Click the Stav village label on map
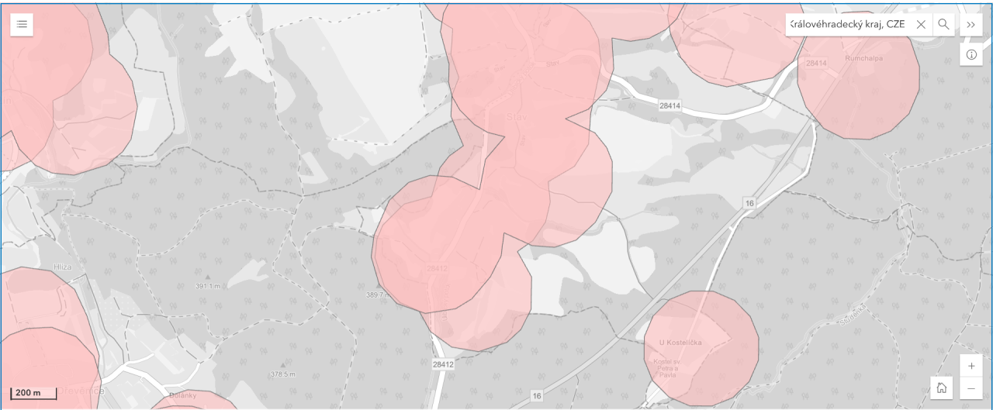 [x=517, y=118]
